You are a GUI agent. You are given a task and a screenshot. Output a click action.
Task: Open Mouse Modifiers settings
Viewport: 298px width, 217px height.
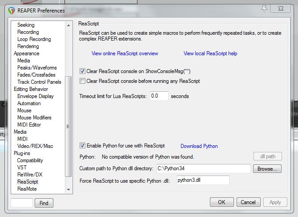coord(34,118)
